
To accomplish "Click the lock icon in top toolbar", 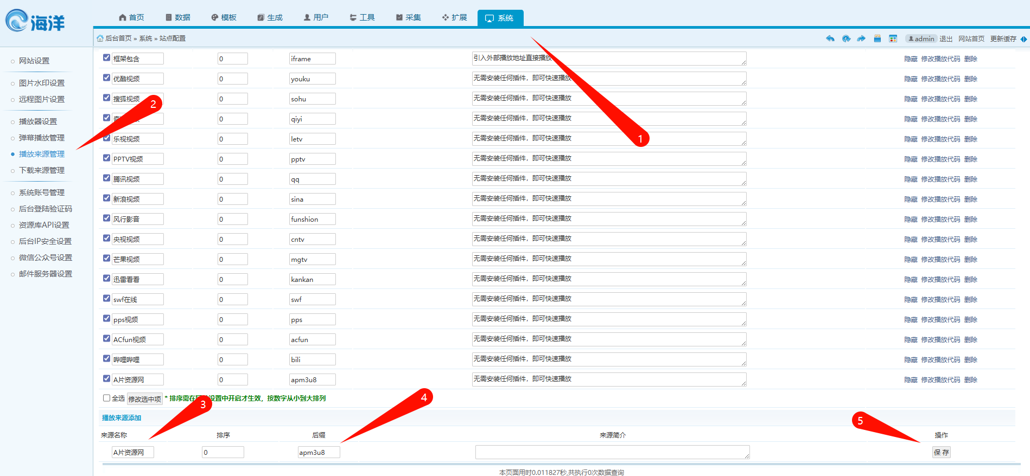I will pos(878,38).
